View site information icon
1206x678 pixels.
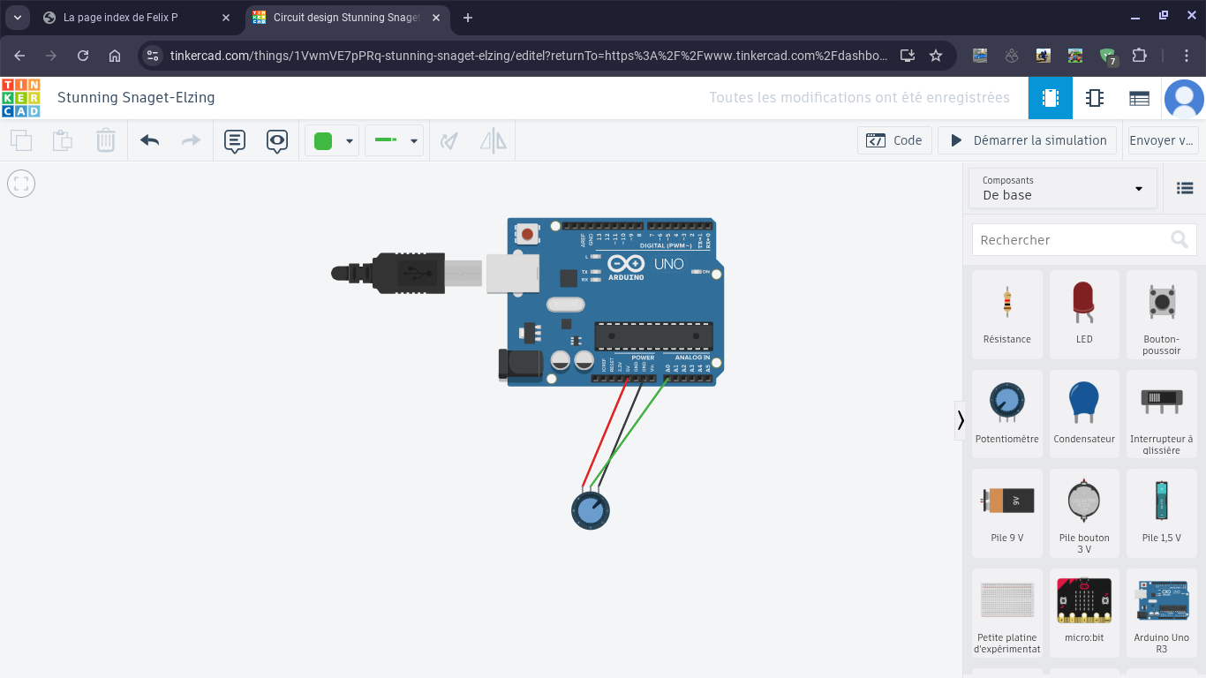click(153, 56)
